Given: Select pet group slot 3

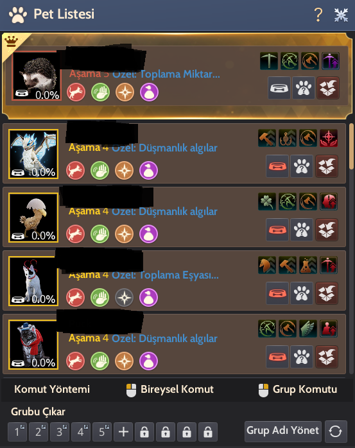Looking at the screenshot, I should pos(60,432).
